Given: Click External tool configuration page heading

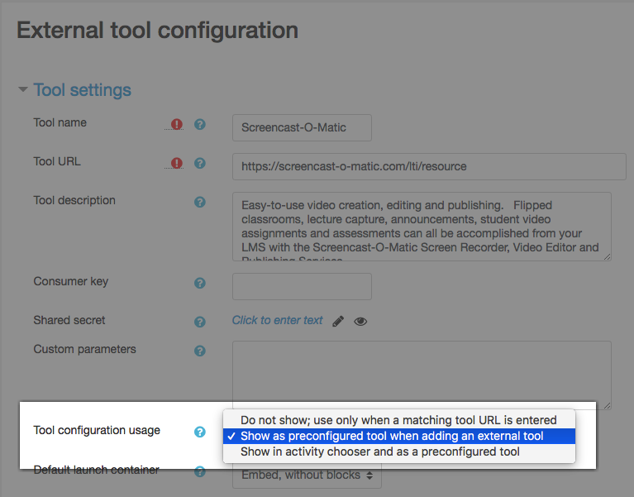Looking at the screenshot, I should tap(157, 31).
